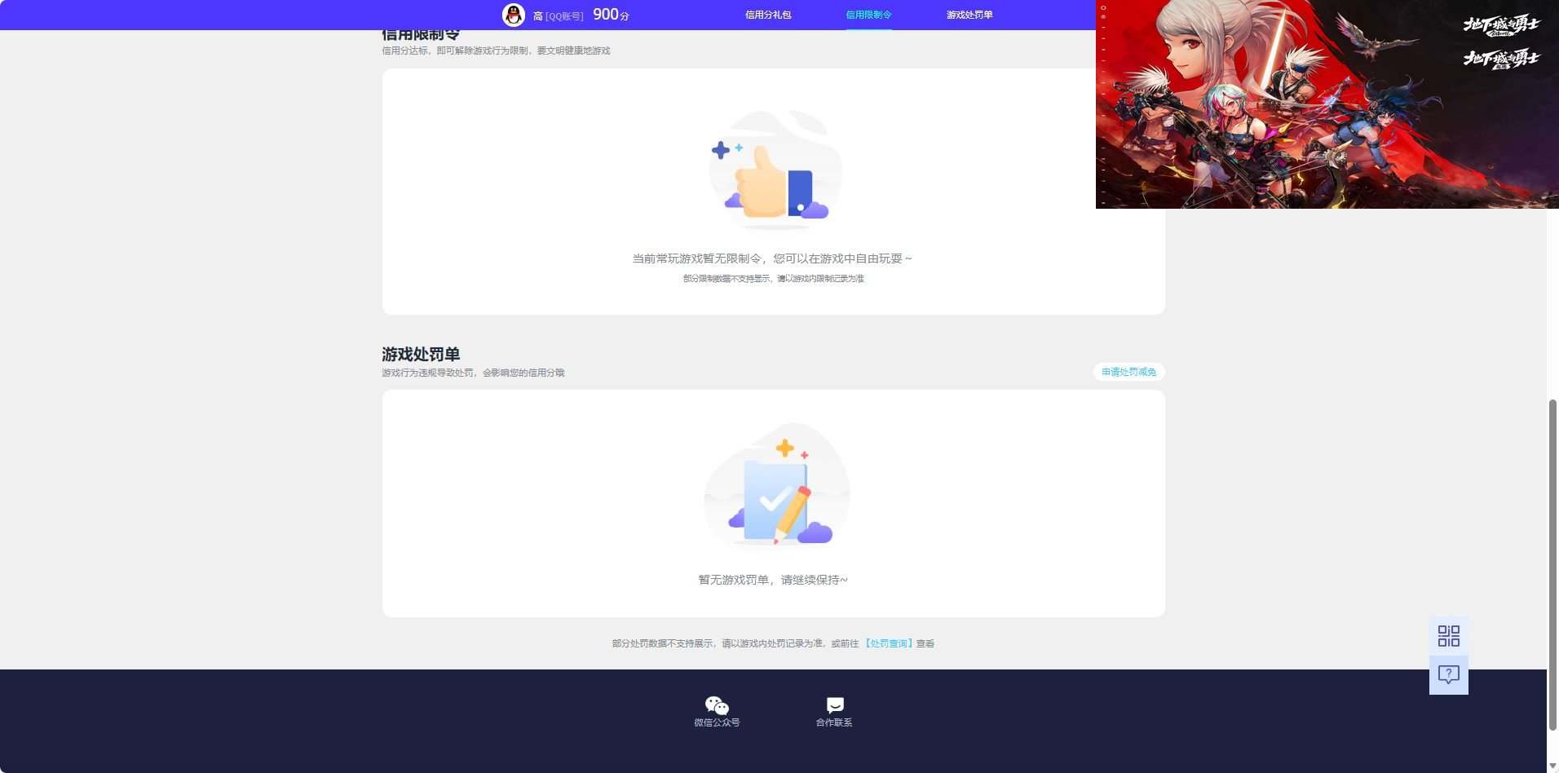
Task: Click the WeChat 微信公众号 icon
Action: (717, 705)
